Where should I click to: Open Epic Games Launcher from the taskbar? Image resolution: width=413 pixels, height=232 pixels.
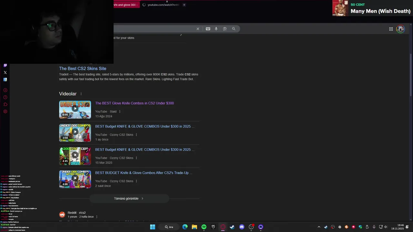[x=213, y=227]
